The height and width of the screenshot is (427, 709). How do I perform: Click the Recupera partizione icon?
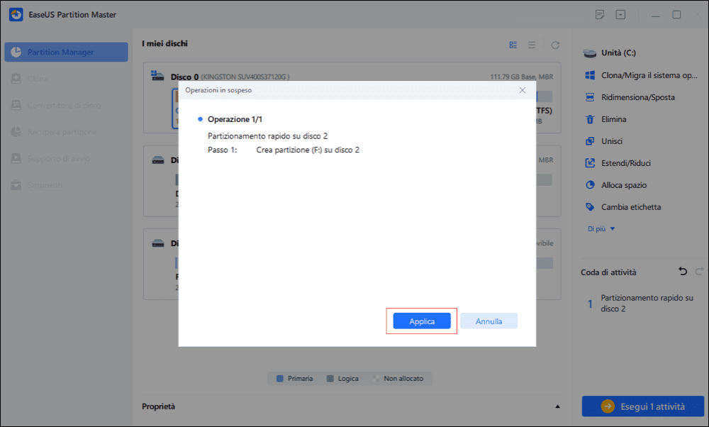click(16, 132)
